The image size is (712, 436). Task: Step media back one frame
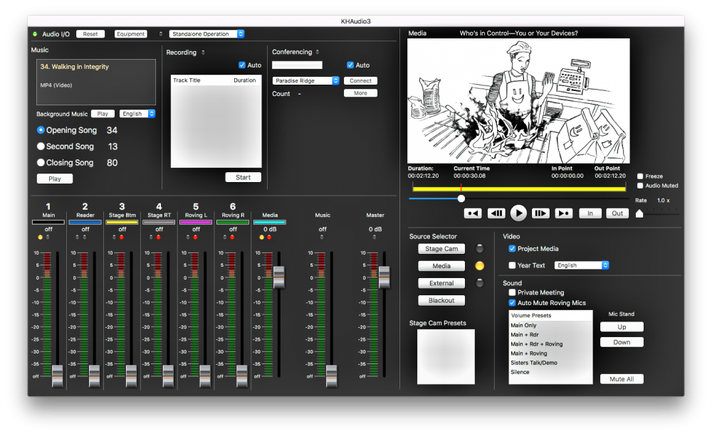click(x=496, y=213)
